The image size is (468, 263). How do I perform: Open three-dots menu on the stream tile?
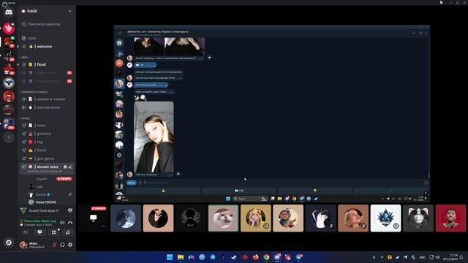pyautogui.click(x=103, y=226)
